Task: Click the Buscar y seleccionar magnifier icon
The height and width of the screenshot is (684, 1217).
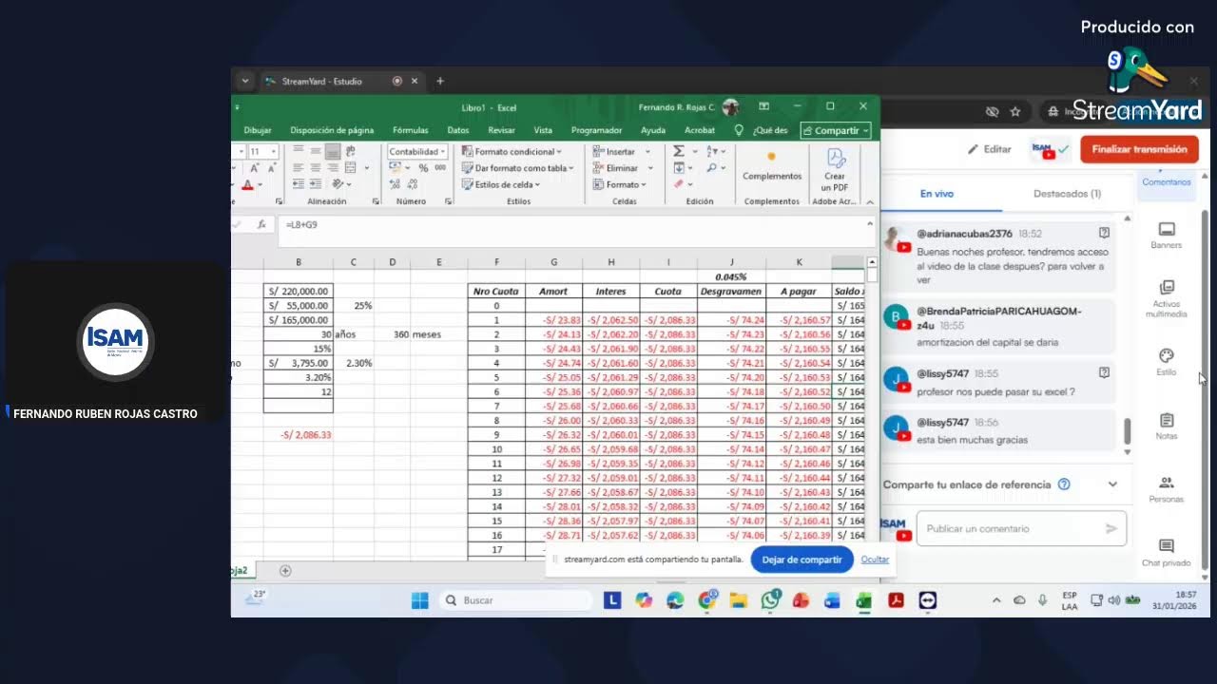Action: click(x=711, y=168)
